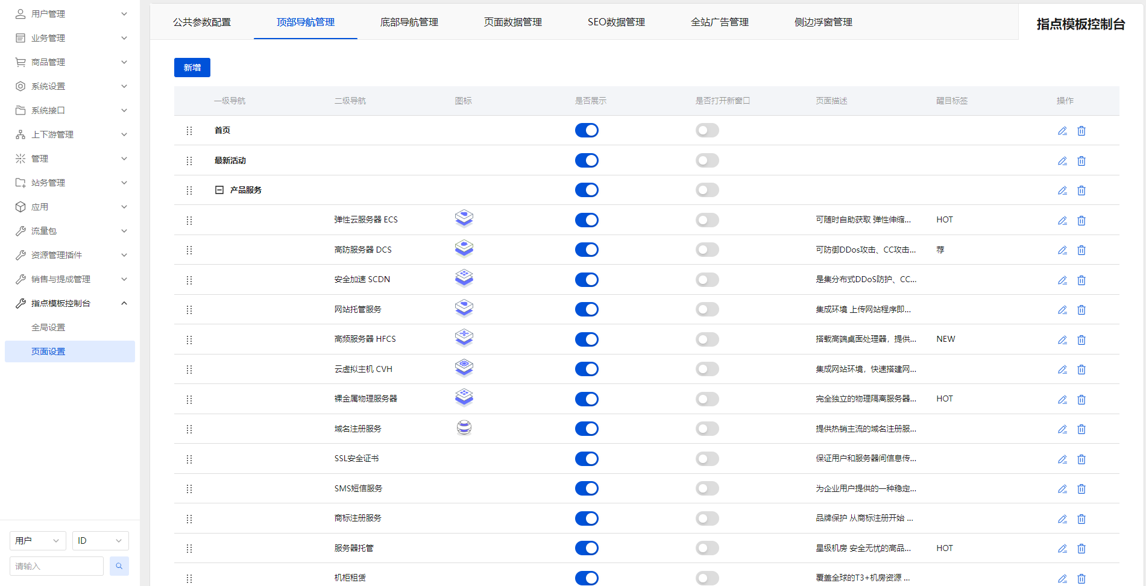
Task: Edit the 最新活动 row
Action: (1062, 161)
